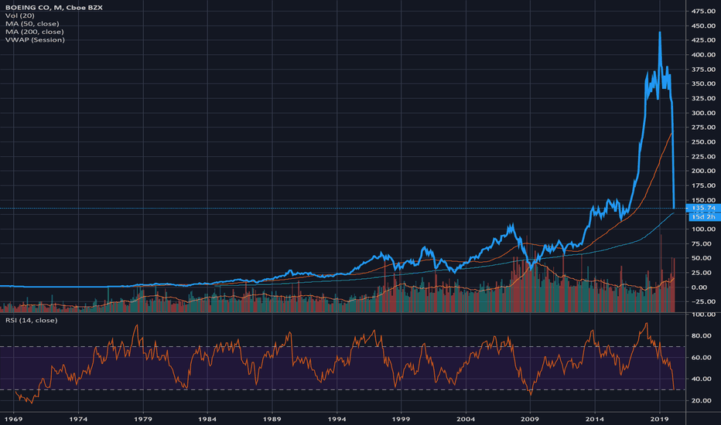Click the 200.00 price axis label

click(x=703, y=171)
